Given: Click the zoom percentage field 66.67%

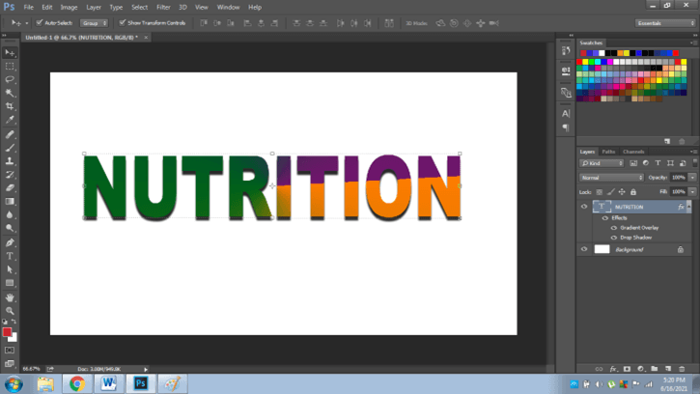Looking at the screenshot, I should coord(31,370).
